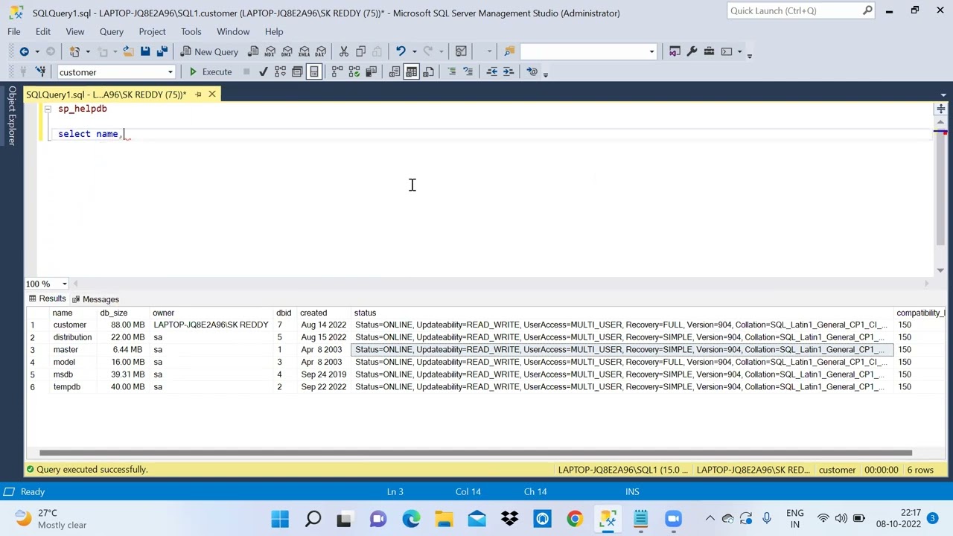The width and height of the screenshot is (953, 536).
Task: Open a Database Engine Query
Action: [253, 51]
